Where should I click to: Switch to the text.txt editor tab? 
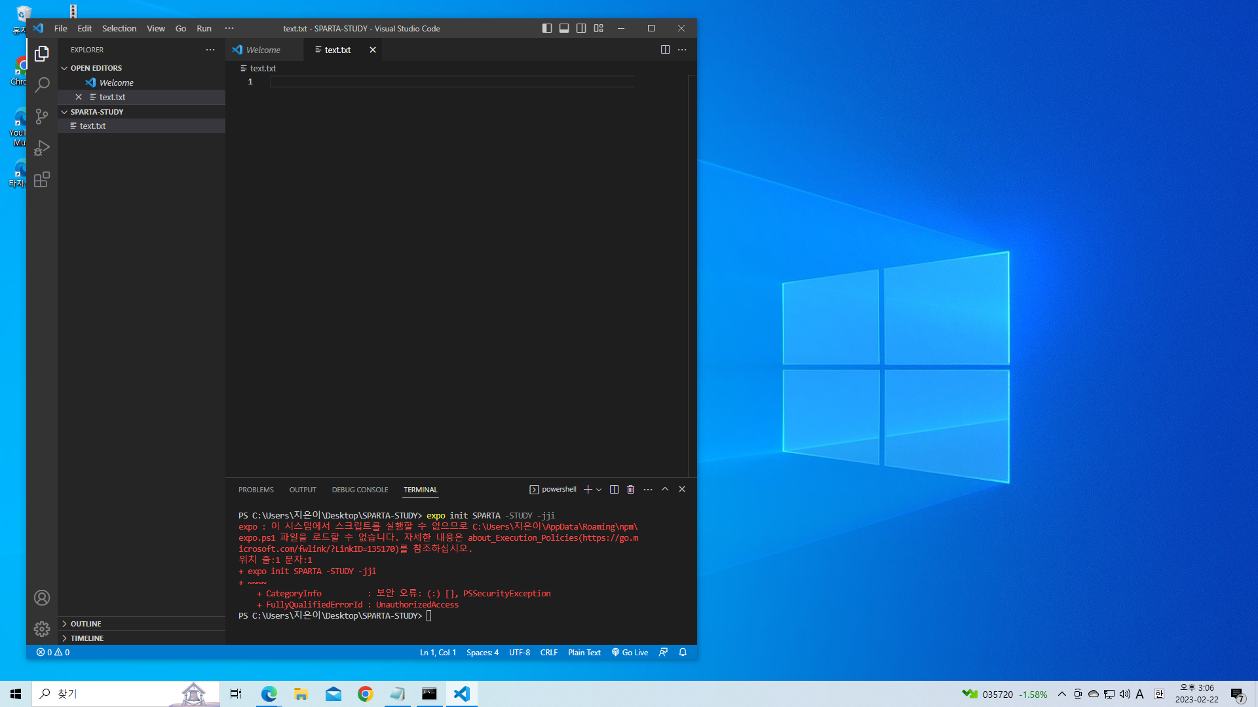click(x=338, y=50)
